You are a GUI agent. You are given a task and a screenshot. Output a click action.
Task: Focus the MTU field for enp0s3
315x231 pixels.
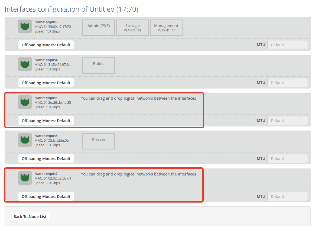click(x=287, y=45)
